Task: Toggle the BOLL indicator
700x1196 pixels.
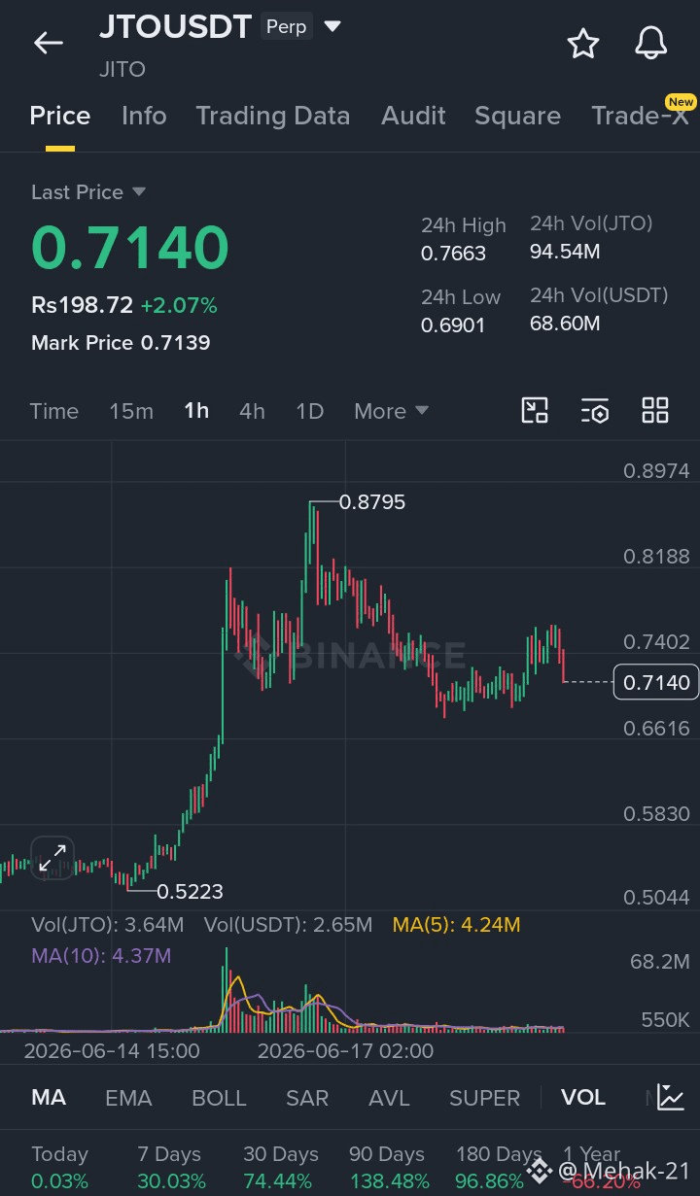Action: (219, 1098)
